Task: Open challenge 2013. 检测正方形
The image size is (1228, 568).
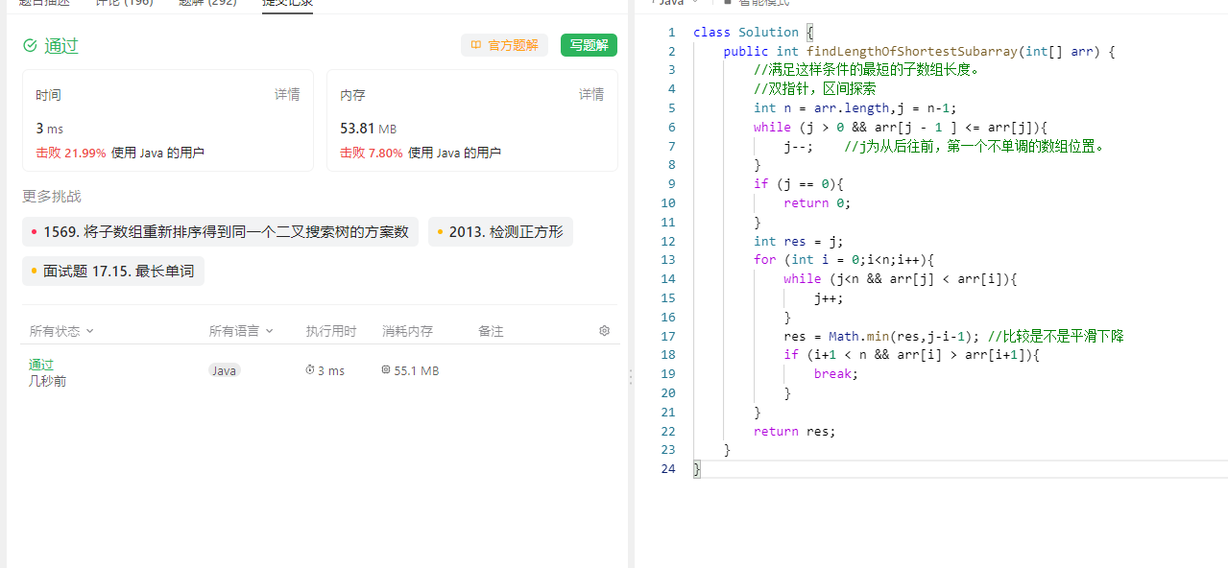Action: [x=500, y=232]
